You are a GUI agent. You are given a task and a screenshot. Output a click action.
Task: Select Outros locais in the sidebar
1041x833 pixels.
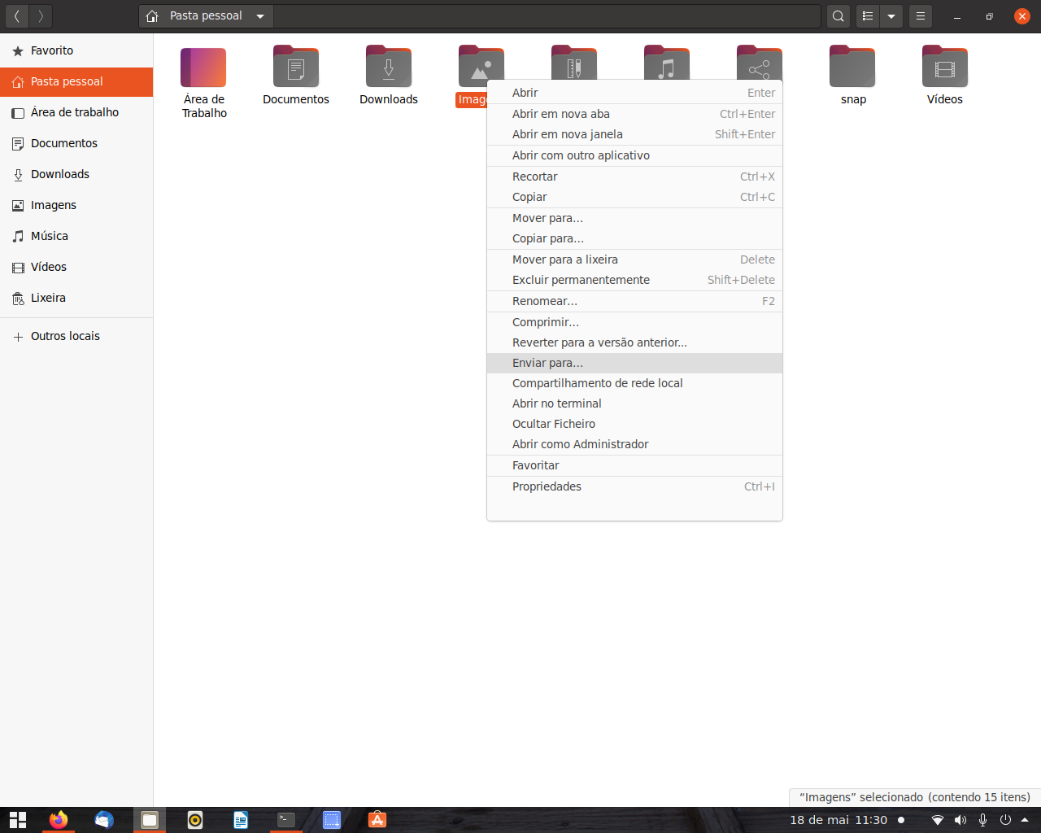click(x=65, y=336)
